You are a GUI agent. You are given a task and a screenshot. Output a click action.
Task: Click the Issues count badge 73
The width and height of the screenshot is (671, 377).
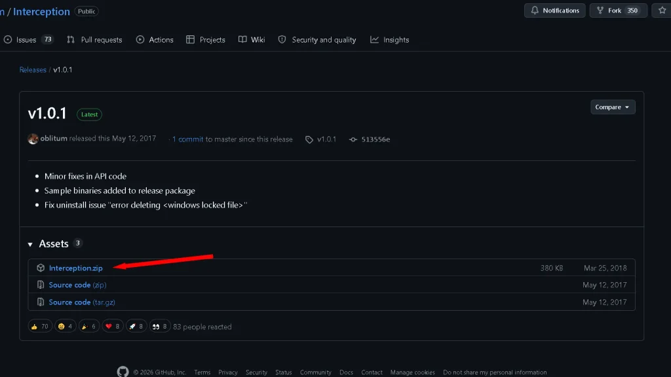[x=47, y=39]
